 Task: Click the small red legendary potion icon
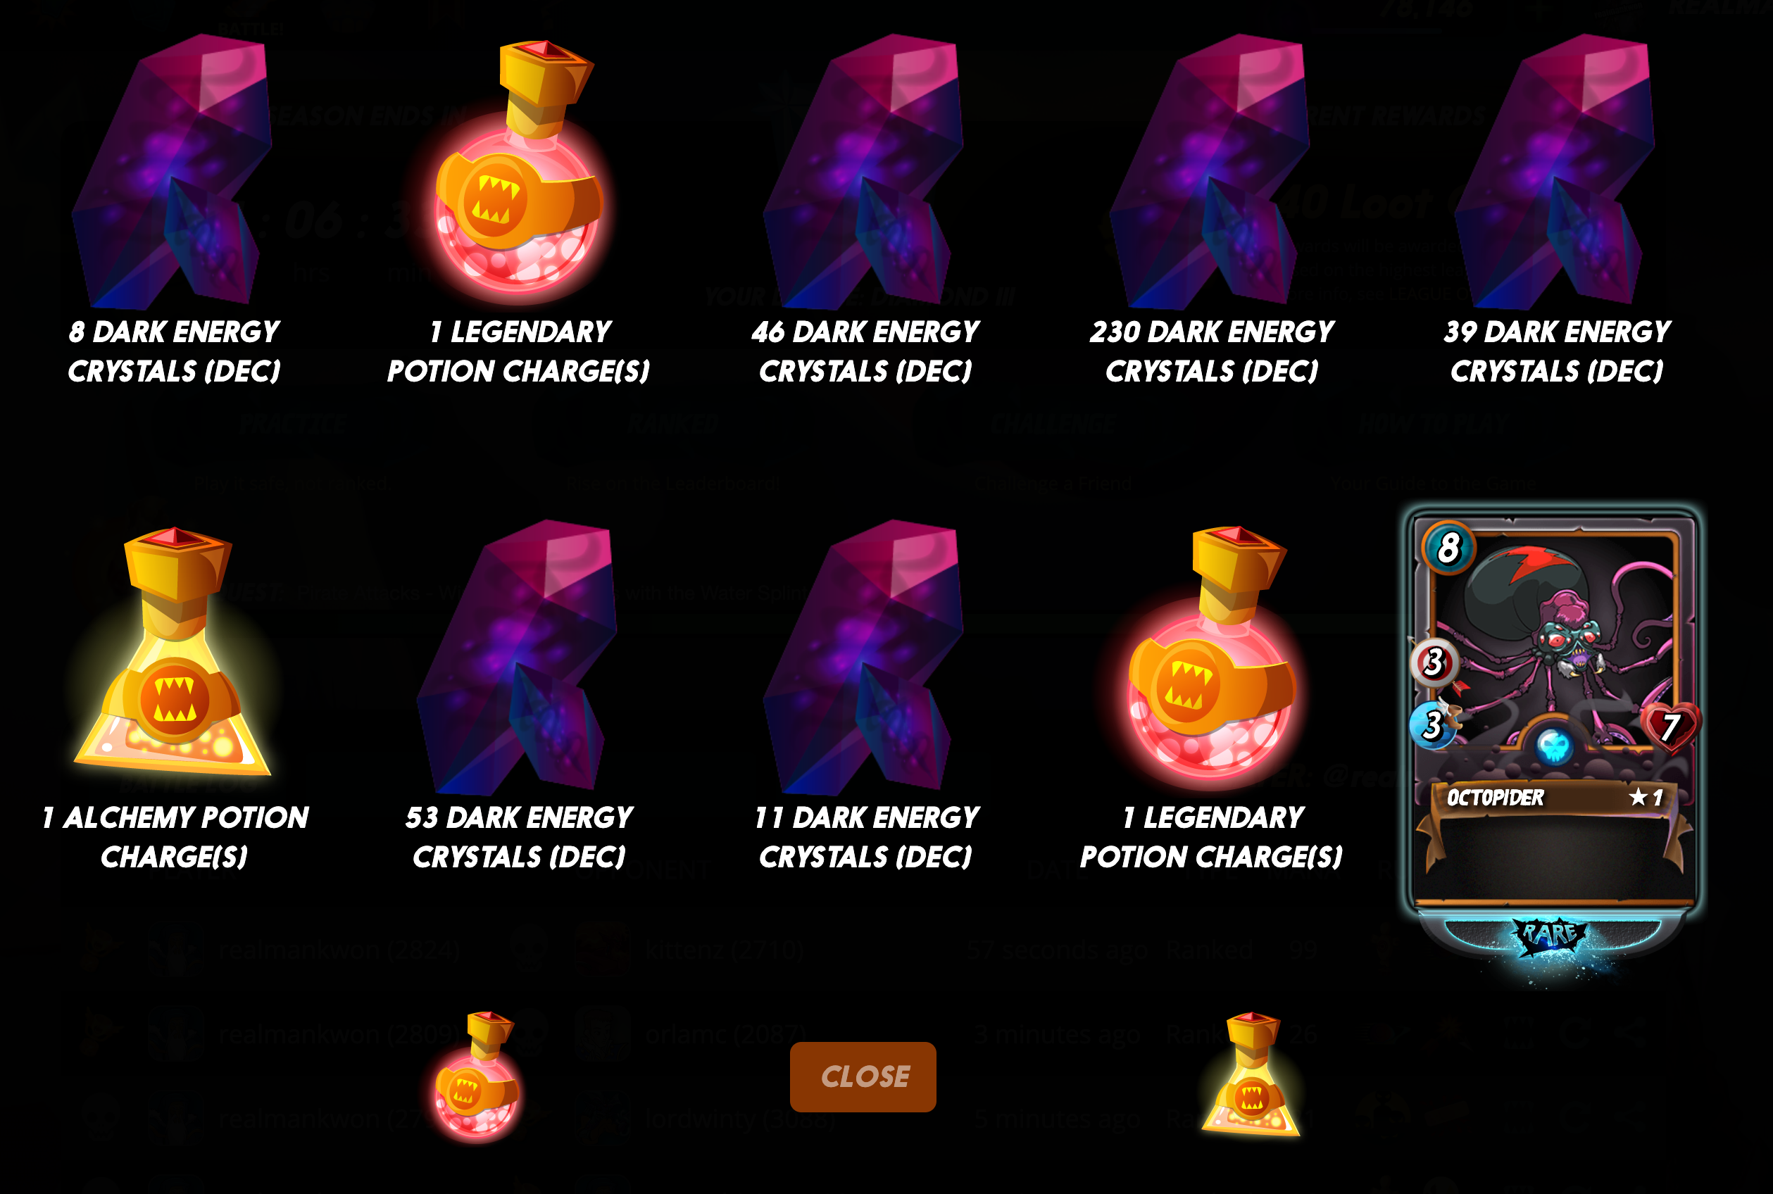(x=477, y=1075)
